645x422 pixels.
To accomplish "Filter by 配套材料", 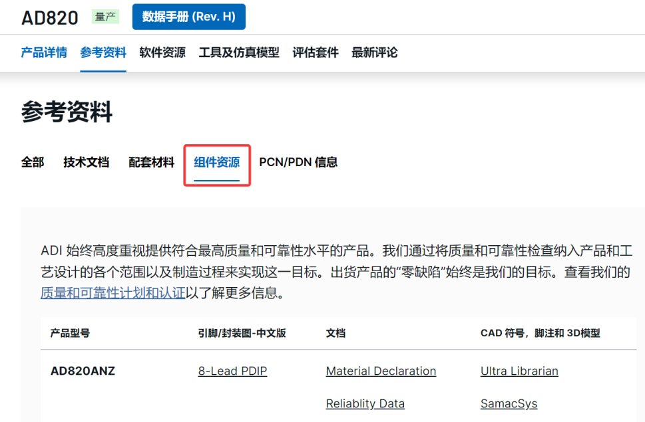I will [x=151, y=162].
